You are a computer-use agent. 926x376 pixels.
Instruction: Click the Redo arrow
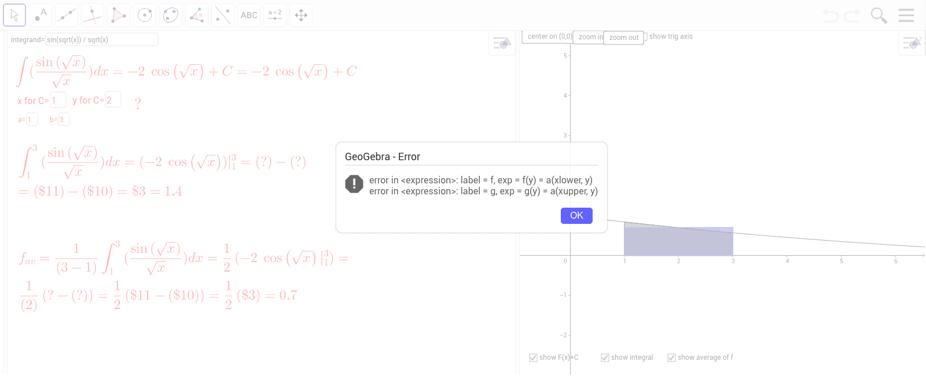pyautogui.click(x=852, y=16)
